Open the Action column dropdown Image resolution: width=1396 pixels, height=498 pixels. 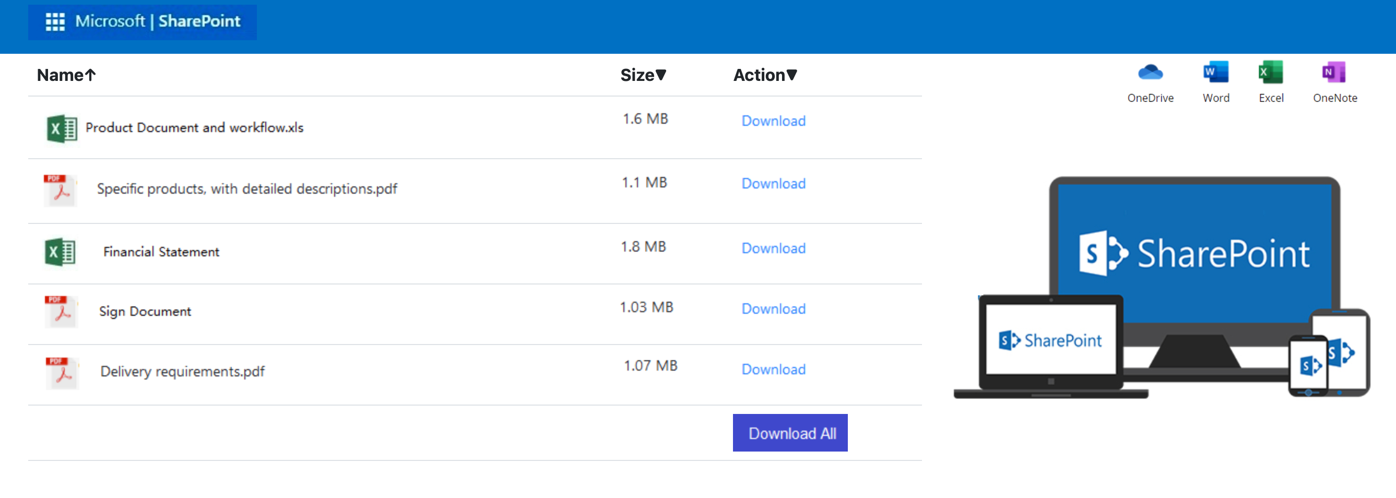765,75
